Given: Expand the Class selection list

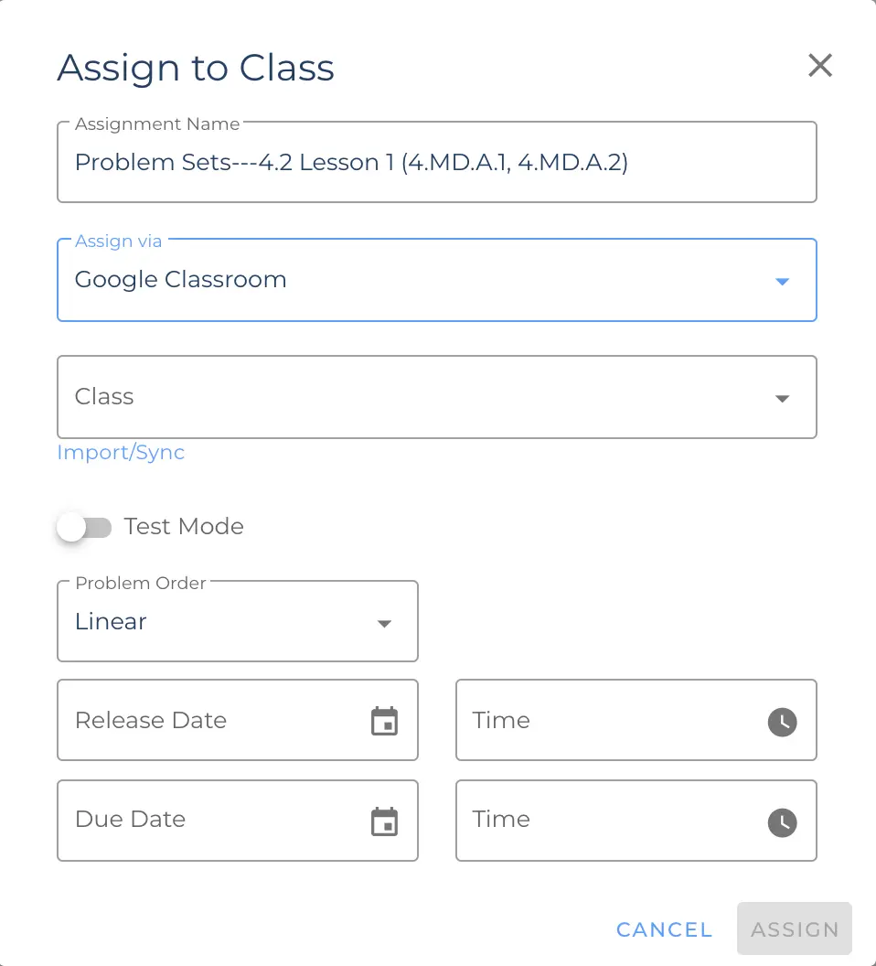Looking at the screenshot, I should [437, 397].
